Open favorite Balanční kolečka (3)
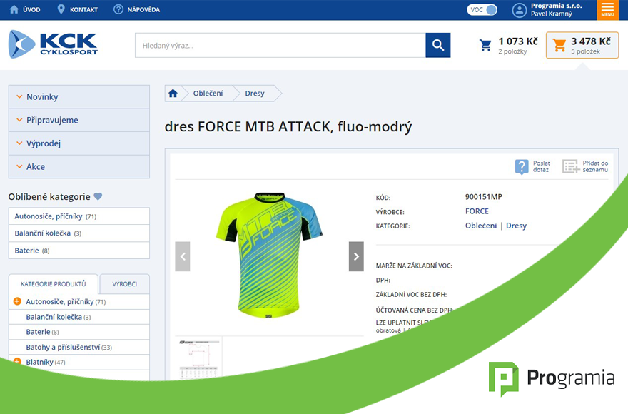The image size is (628, 414). 79,233
